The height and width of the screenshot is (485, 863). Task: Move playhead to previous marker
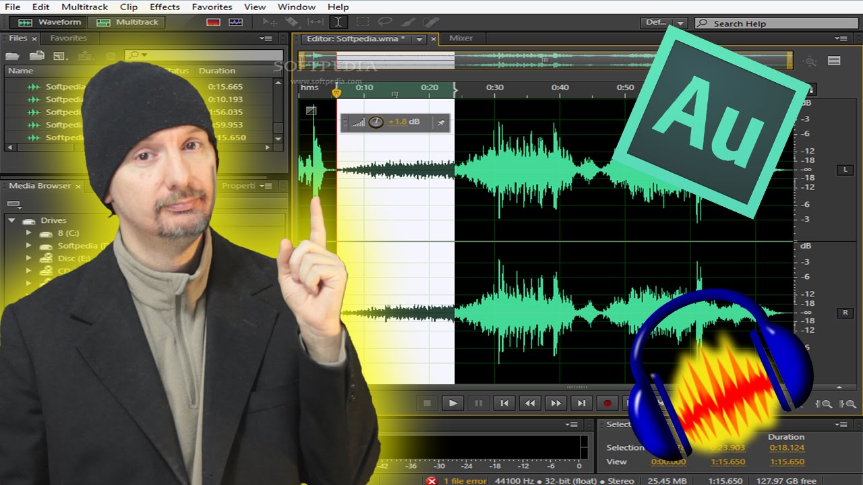point(504,403)
